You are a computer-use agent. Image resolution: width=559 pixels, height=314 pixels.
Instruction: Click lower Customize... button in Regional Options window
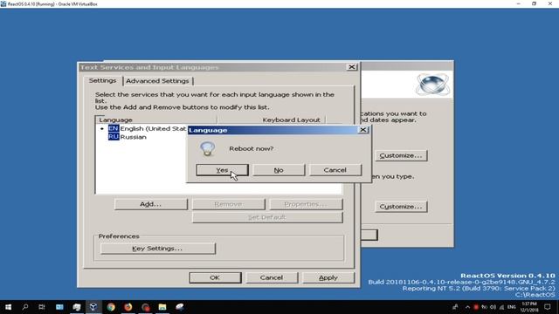401,207
